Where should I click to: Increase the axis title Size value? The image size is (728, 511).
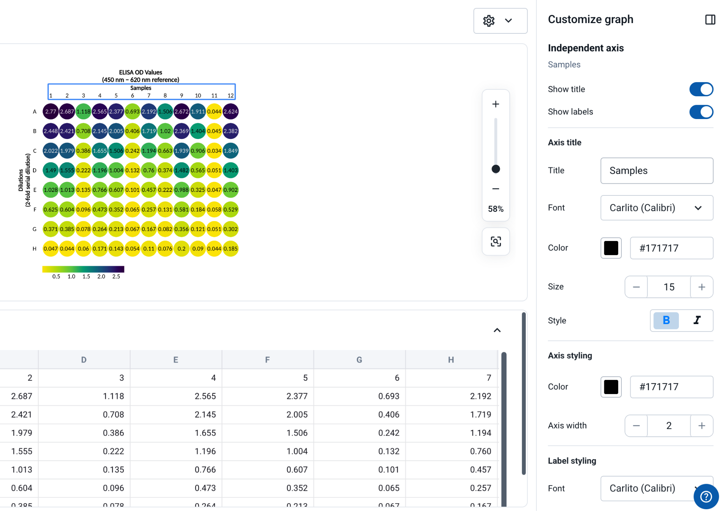(x=702, y=287)
